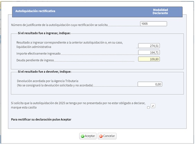Click 'Si el resultado fue a devolver, indique:' heading

tap(45, 72)
